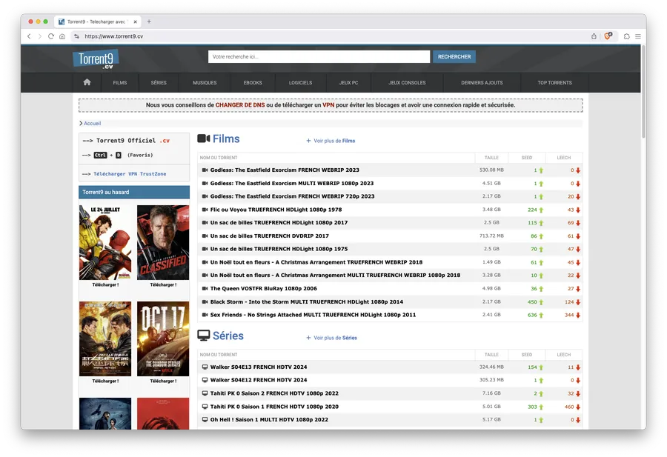
Task: Open the EBOOKS menu item
Action: [253, 83]
